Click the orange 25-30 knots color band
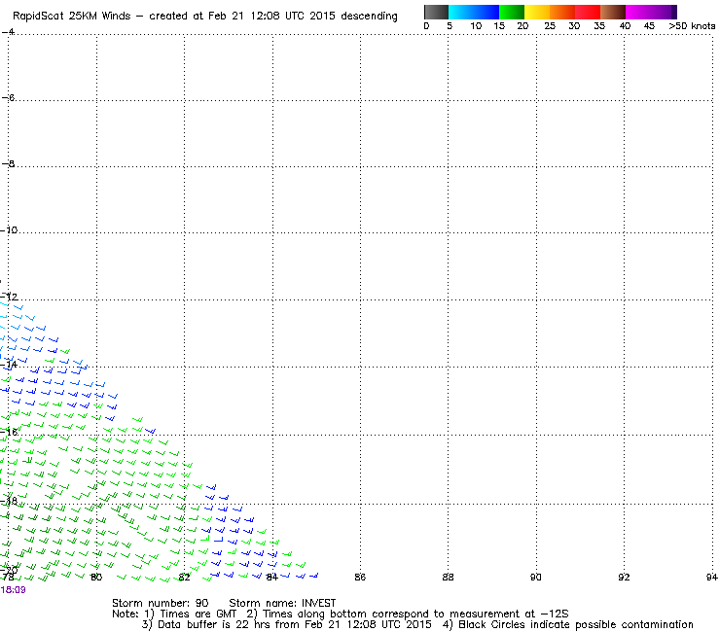 pos(562,12)
